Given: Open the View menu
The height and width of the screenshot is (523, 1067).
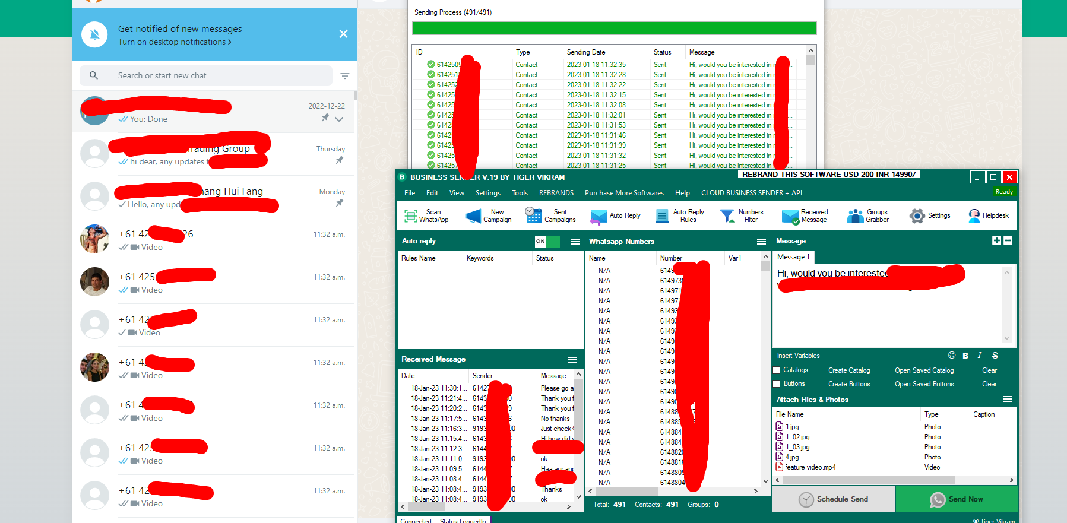Looking at the screenshot, I should tap(457, 193).
